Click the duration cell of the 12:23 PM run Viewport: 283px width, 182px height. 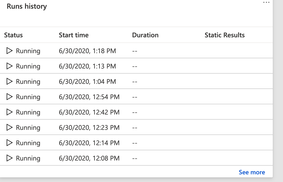coord(135,128)
